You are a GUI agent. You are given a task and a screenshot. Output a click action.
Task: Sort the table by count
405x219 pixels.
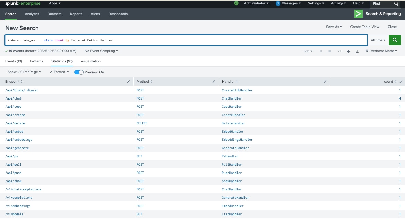point(390,81)
